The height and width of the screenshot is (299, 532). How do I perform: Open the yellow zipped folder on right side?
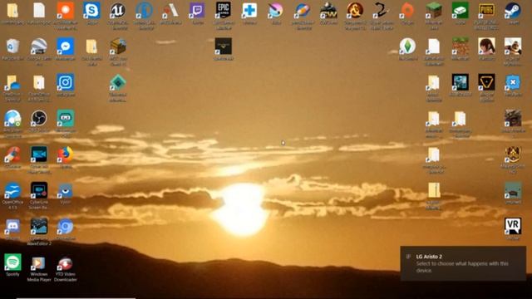[x=434, y=190]
